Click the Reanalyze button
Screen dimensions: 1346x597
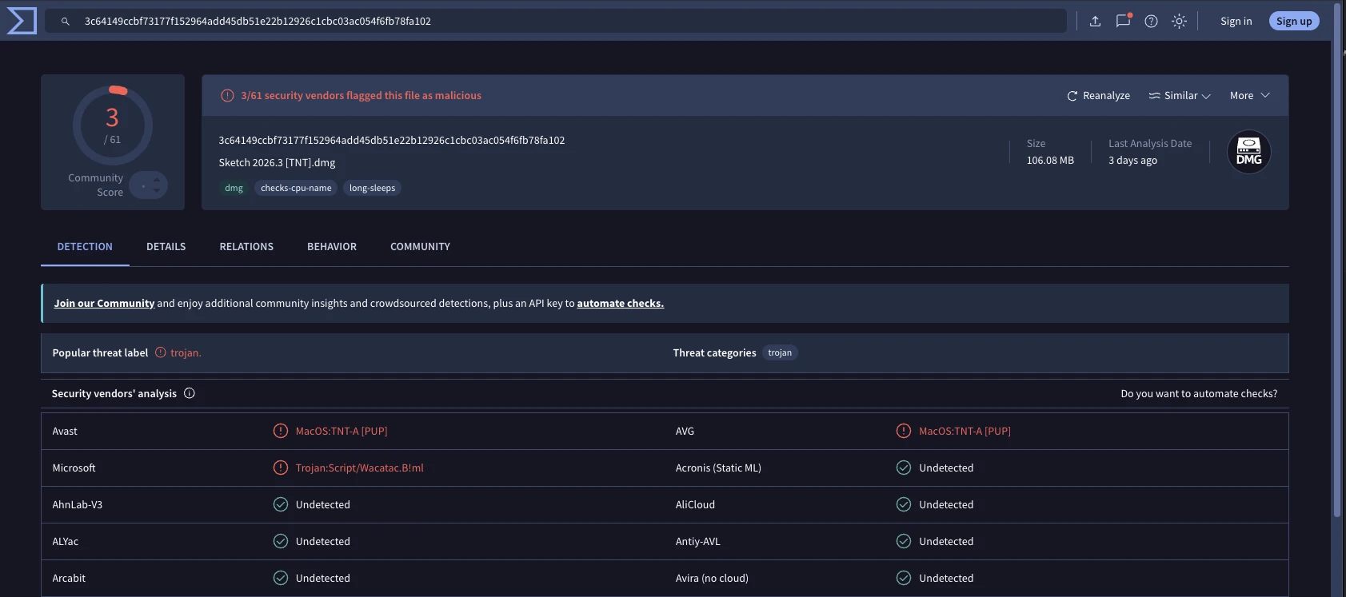[1098, 95]
